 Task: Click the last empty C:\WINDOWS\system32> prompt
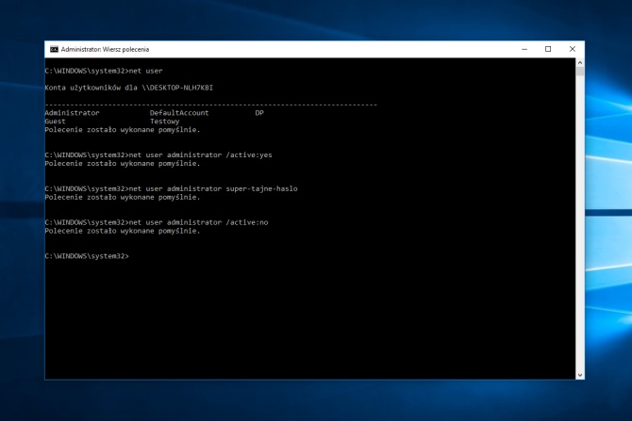coord(87,256)
